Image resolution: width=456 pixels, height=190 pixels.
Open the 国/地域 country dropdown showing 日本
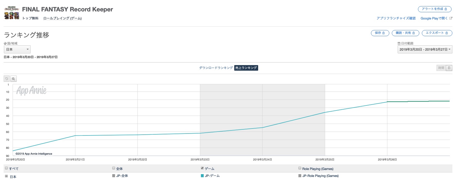pyautogui.click(x=17, y=50)
